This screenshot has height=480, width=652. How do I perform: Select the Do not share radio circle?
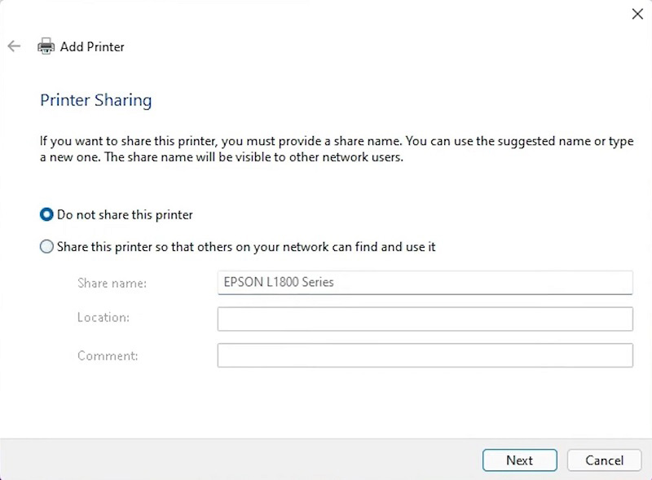[46, 214]
